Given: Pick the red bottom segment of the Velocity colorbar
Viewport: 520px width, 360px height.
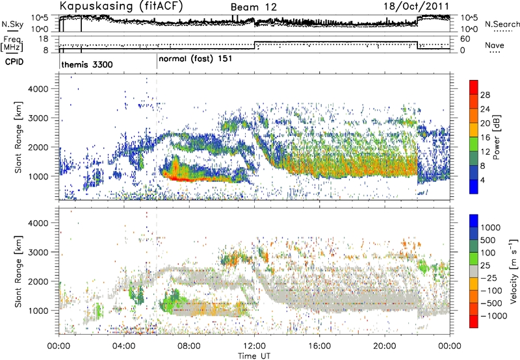Looking at the screenshot, I should point(474,322).
